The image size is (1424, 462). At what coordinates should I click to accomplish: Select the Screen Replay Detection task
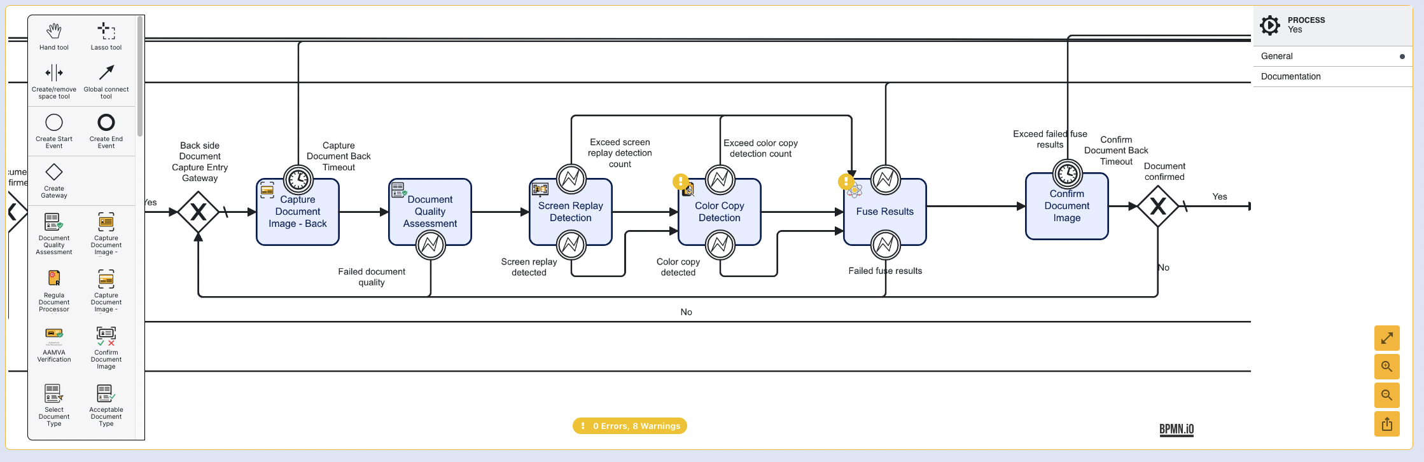pyautogui.click(x=570, y=212)
